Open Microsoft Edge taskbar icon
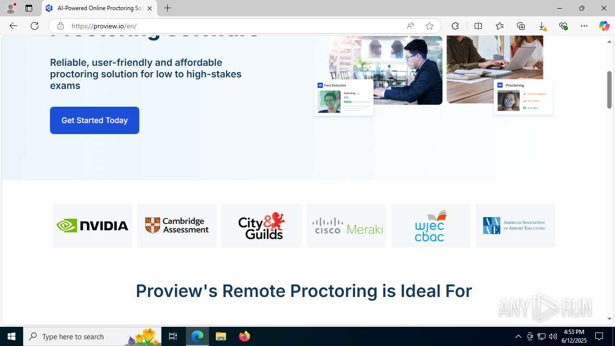 [197, 336]
